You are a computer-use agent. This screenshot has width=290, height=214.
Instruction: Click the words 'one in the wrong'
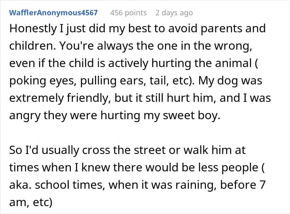click(205, 46)
